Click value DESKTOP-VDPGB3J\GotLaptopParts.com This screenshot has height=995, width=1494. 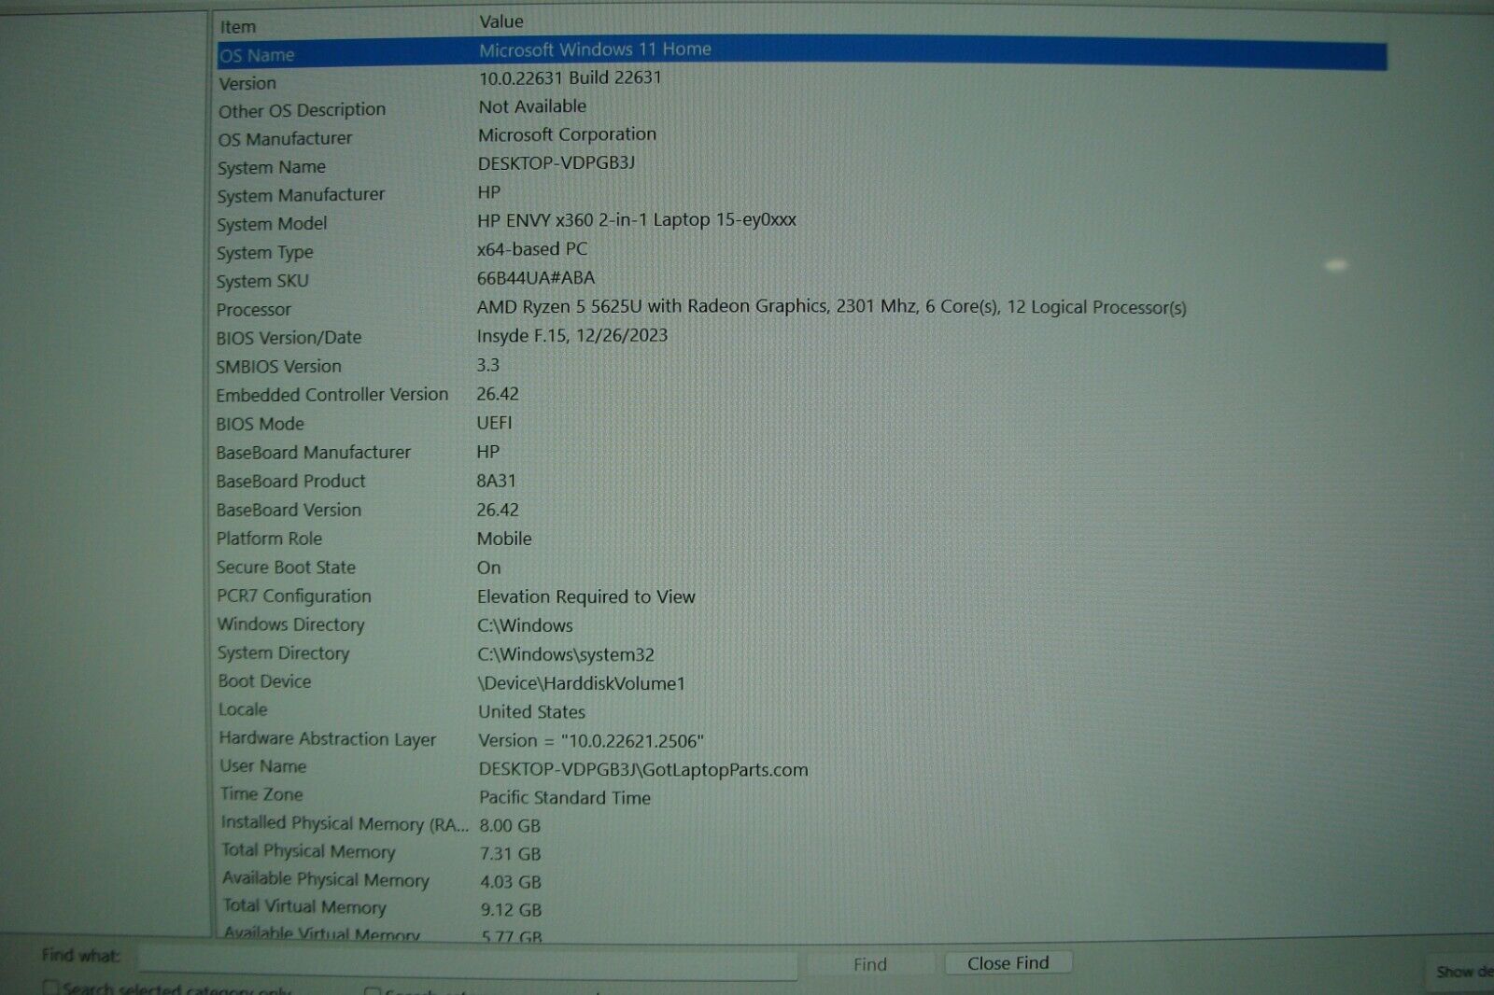click(643, 770)
